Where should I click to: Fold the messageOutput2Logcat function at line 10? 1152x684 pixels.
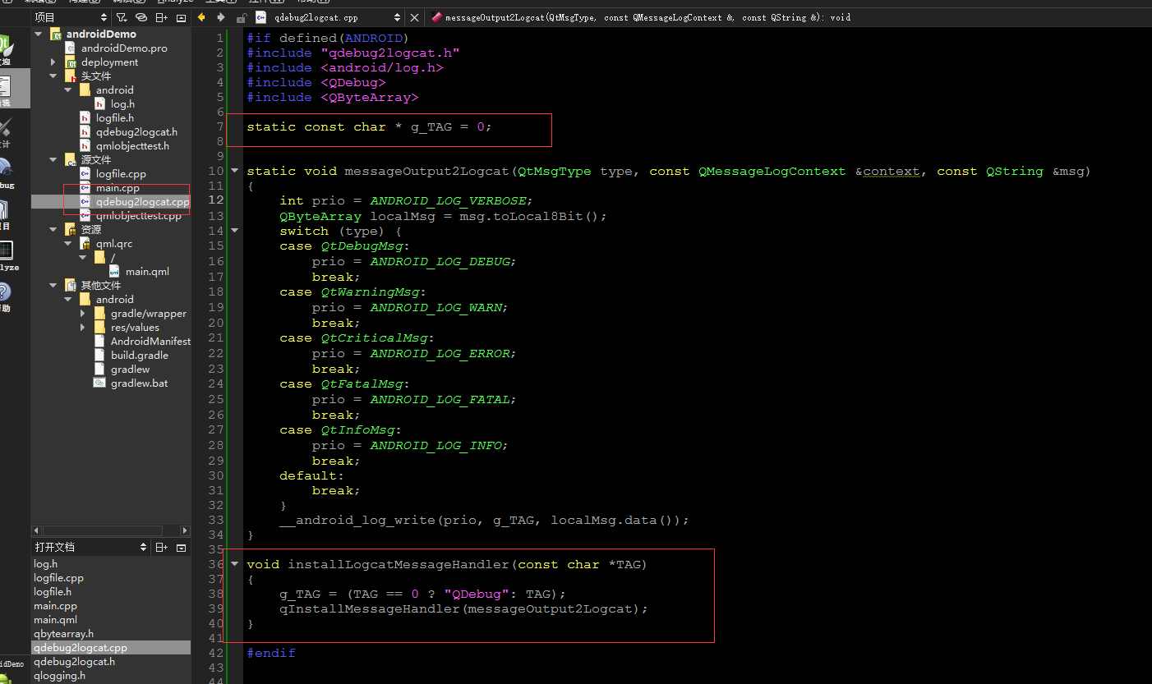(x=235, y=171)
